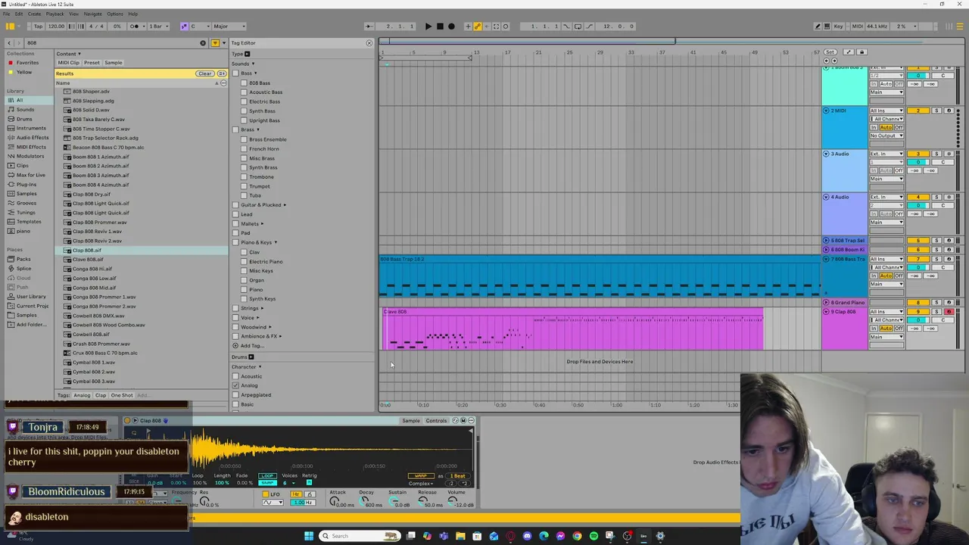
Task: Filter results by Sample type
Action: [x=113, y=63]
